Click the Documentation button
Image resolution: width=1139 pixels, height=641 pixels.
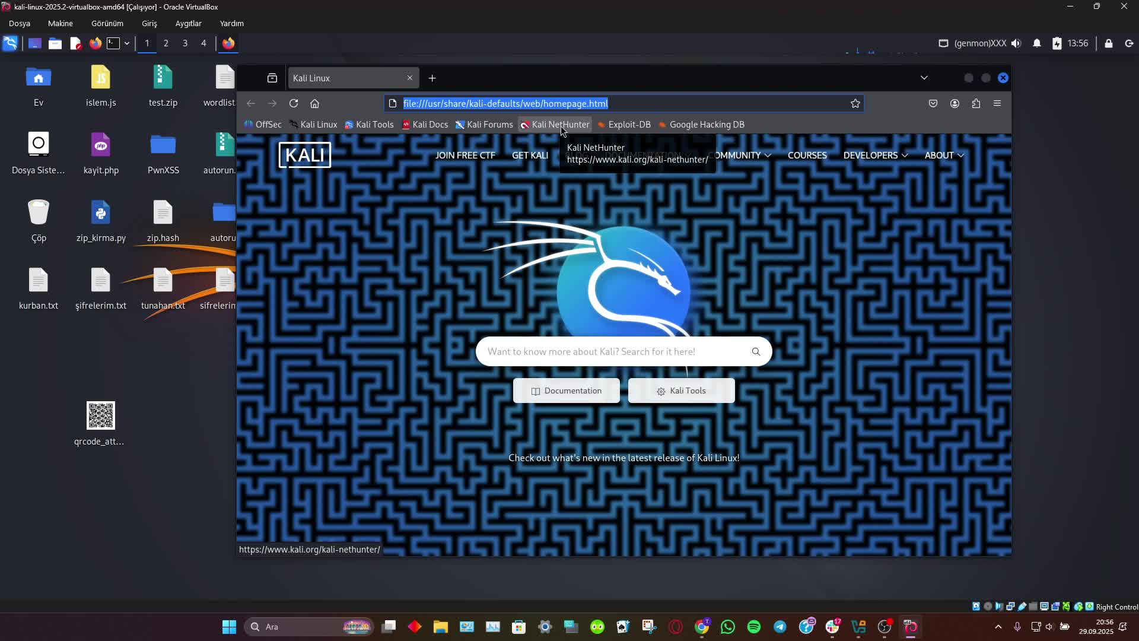[566, 391]
